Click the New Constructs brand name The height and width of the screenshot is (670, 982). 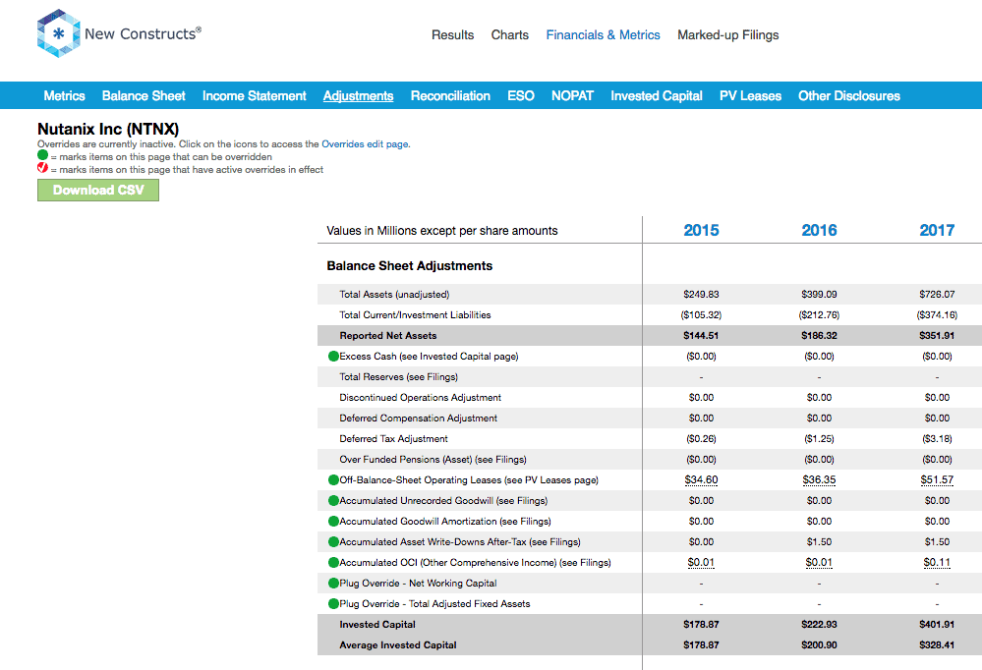click(x=143, y=33)
